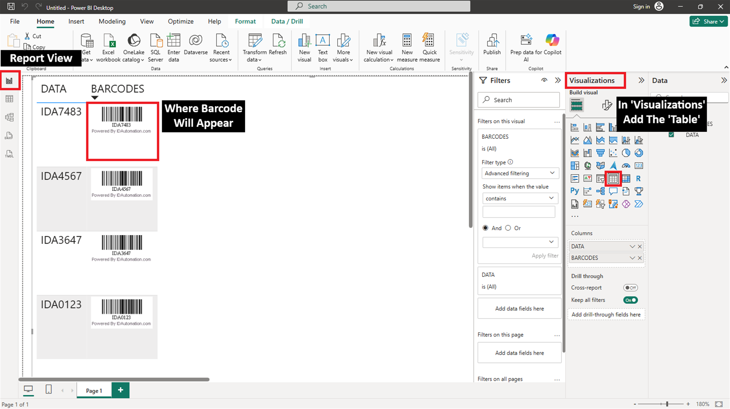Select the Matrix visual icon
Image resolution: width=730 pixels, height=409 pixels.
[626, 178]
